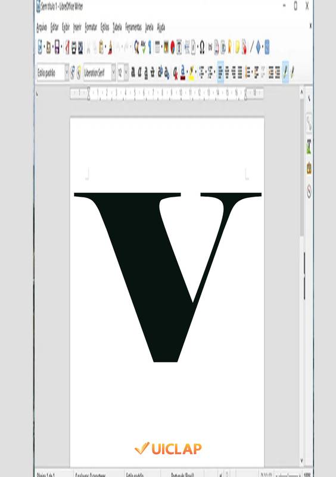Insert a chart icon
This screenshot has height=477, width=336.
(173, 48)
